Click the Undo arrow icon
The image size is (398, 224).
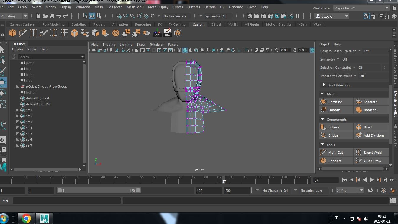click(x=59, y=16)
